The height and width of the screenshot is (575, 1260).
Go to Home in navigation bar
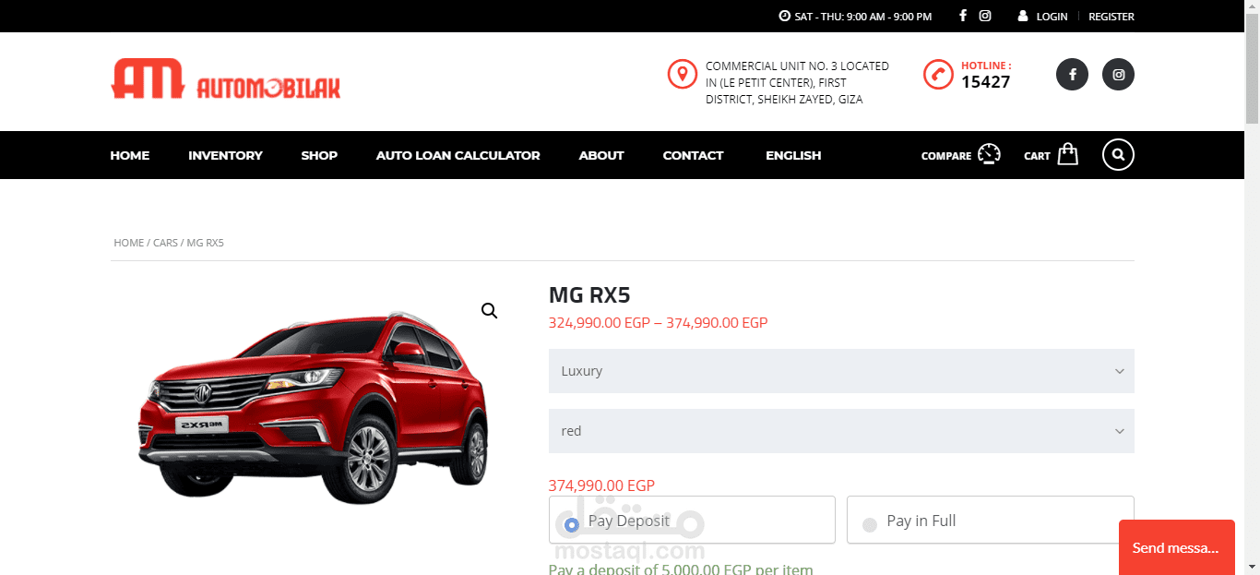[130, 155]
